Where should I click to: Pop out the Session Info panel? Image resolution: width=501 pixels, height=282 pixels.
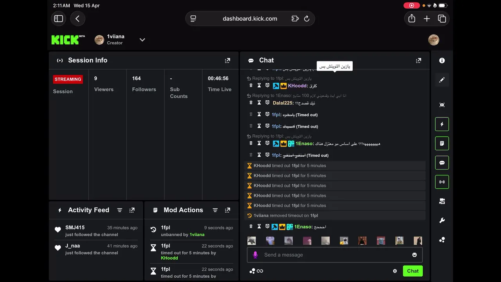227,60
